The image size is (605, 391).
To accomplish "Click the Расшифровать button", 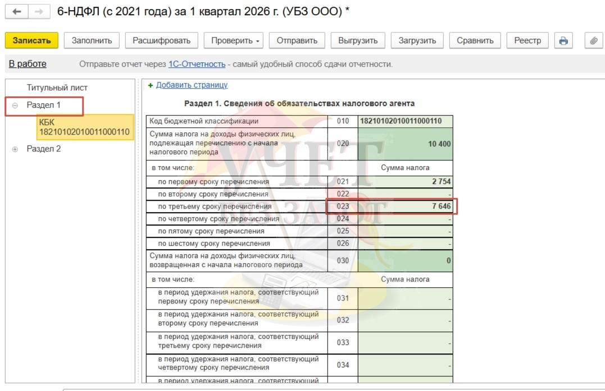I will (161, 40).
